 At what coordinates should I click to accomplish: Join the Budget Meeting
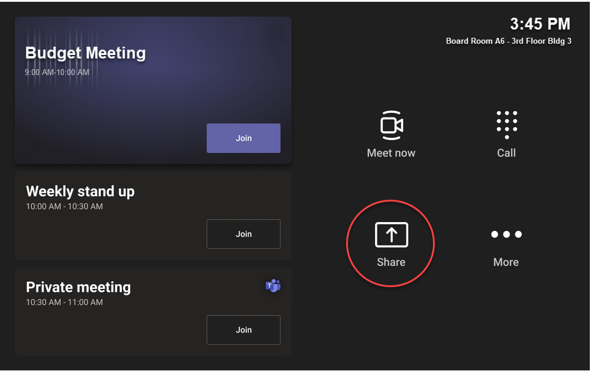(243, 138)
